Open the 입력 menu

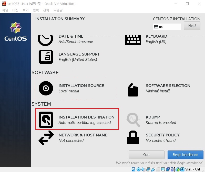click(36, 10)
